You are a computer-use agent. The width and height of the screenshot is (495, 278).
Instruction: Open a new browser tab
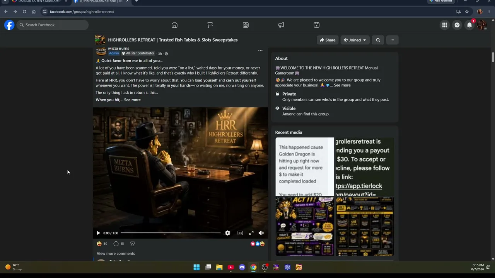point(137,1)
